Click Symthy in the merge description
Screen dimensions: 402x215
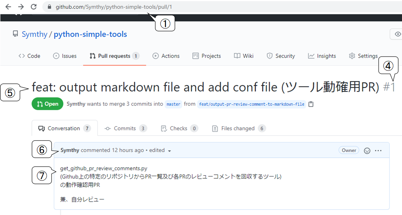[76, 104]
